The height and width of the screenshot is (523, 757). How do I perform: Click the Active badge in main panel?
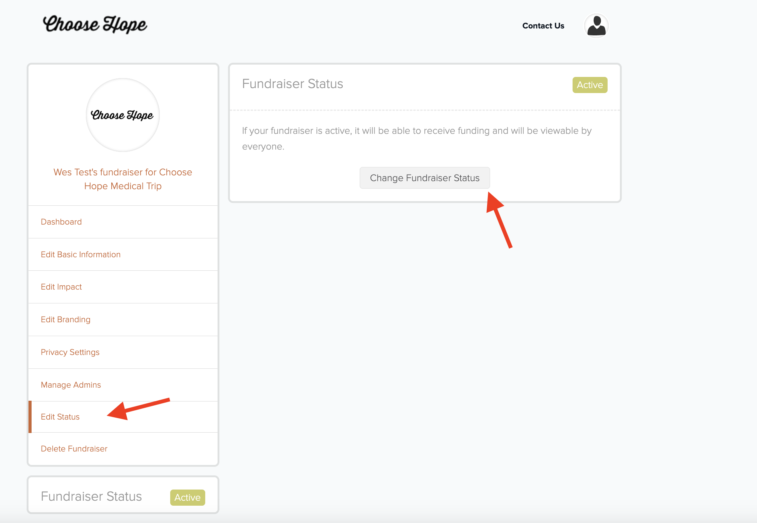[x=590, y=85]
